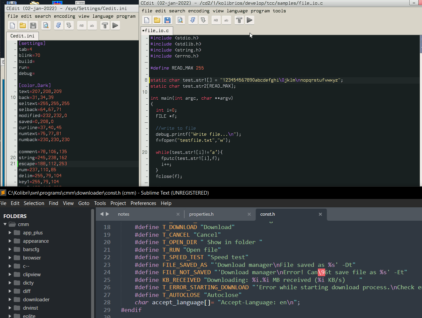This screenshot has height=318, width=422.
Task: Click line 24 highlighted error character in const.h
Action: click(322, 272)
